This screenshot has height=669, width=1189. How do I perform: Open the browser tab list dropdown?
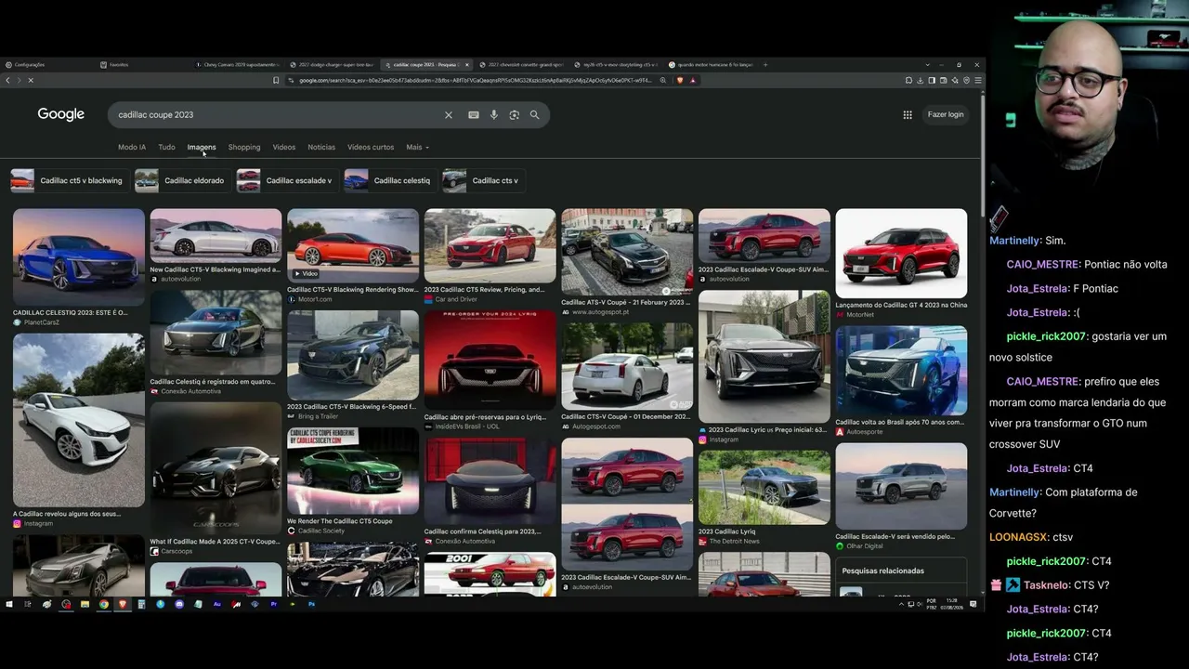pos(927,65)
